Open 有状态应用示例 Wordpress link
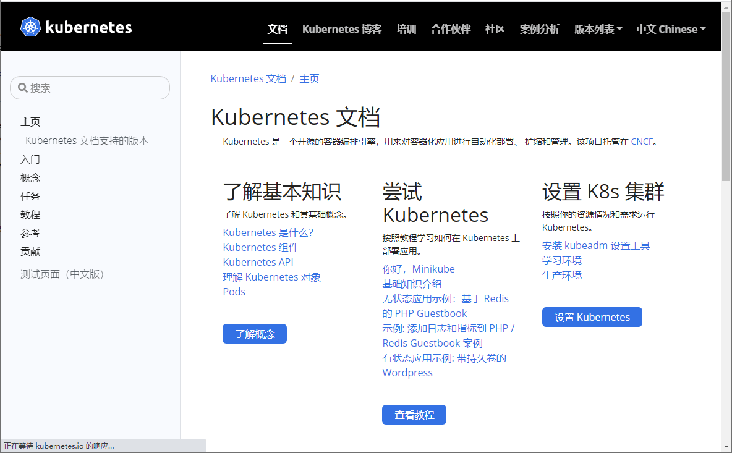This screenshot has height=453, width=732. [x=444, y=365]
